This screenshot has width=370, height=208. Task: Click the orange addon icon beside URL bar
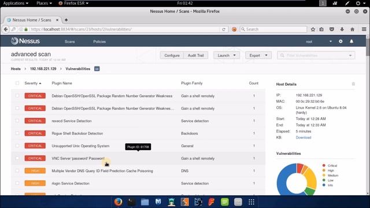point(234,29)
